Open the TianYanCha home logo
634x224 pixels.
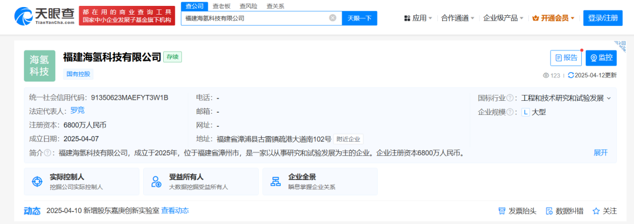pyautogui.click(x=44, y=16)
